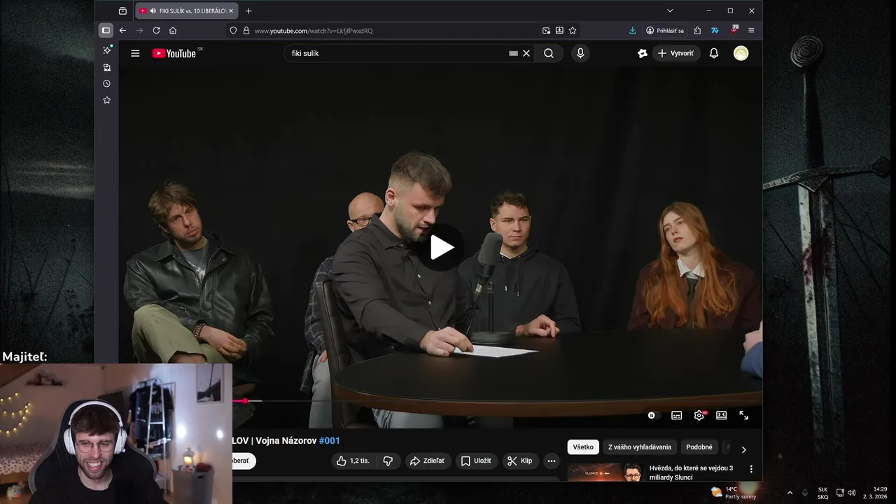Like the video with 1,2 tis. likes
The image size is (896, 504).
click(353, 461)
